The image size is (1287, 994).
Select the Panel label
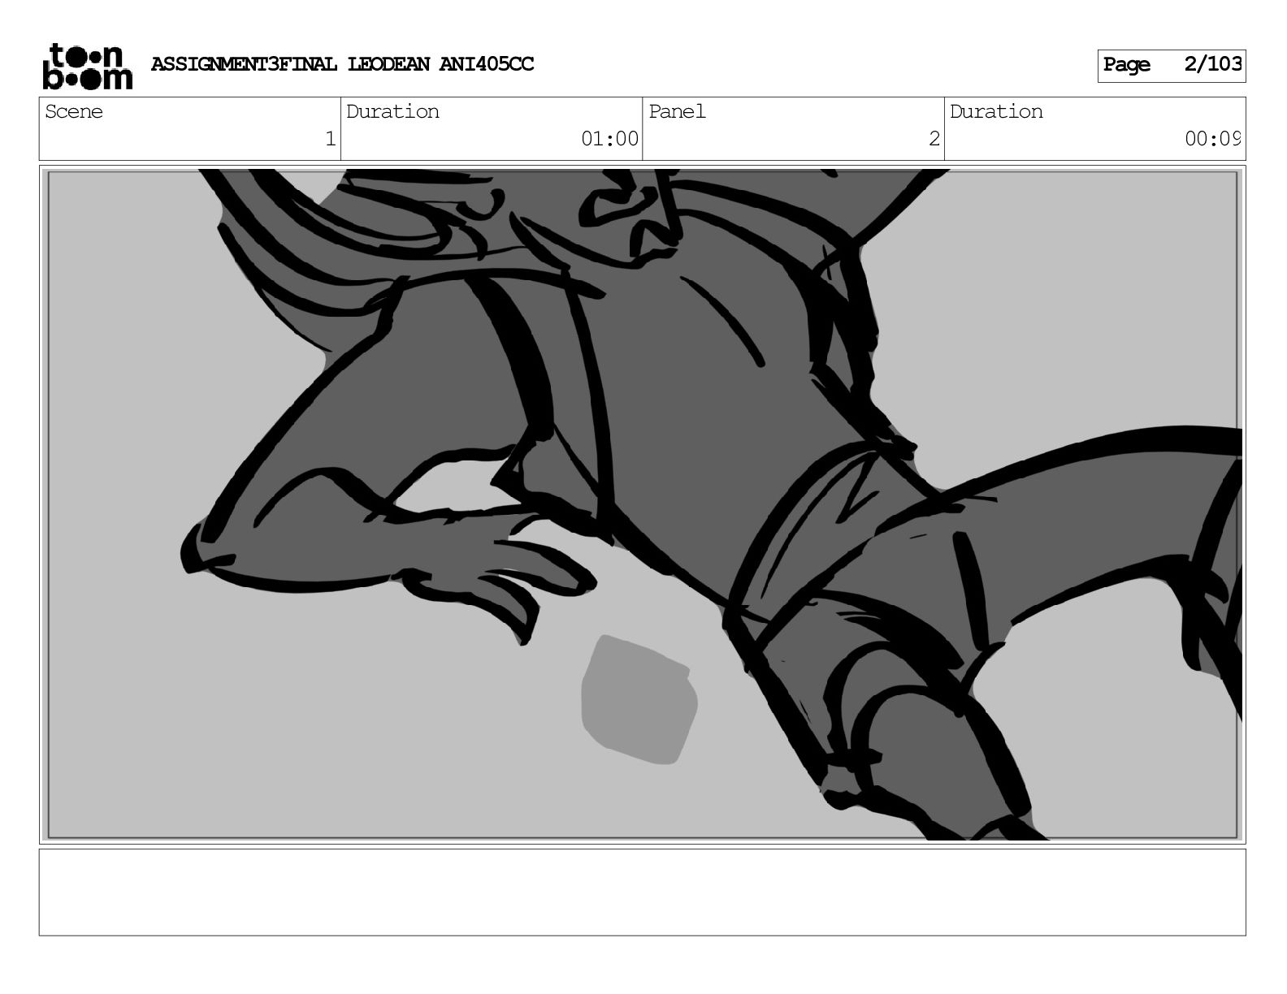click(x=677, y=111)
